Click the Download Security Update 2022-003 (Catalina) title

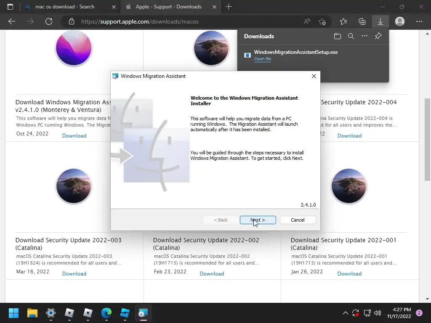[x=69, y=244]
